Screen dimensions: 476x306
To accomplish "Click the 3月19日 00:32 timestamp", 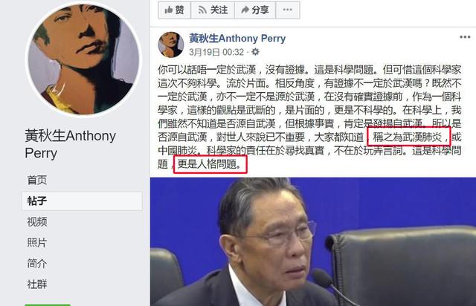I will coord(216,52).
